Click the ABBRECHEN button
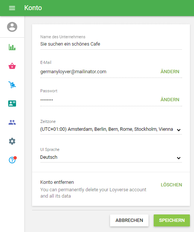The image size is (194, 232). (x=129, y=220)
